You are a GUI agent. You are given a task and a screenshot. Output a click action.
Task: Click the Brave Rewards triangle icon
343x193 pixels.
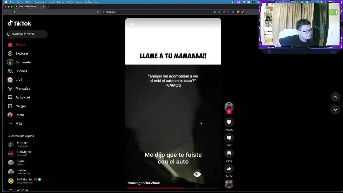coord(243,12)
